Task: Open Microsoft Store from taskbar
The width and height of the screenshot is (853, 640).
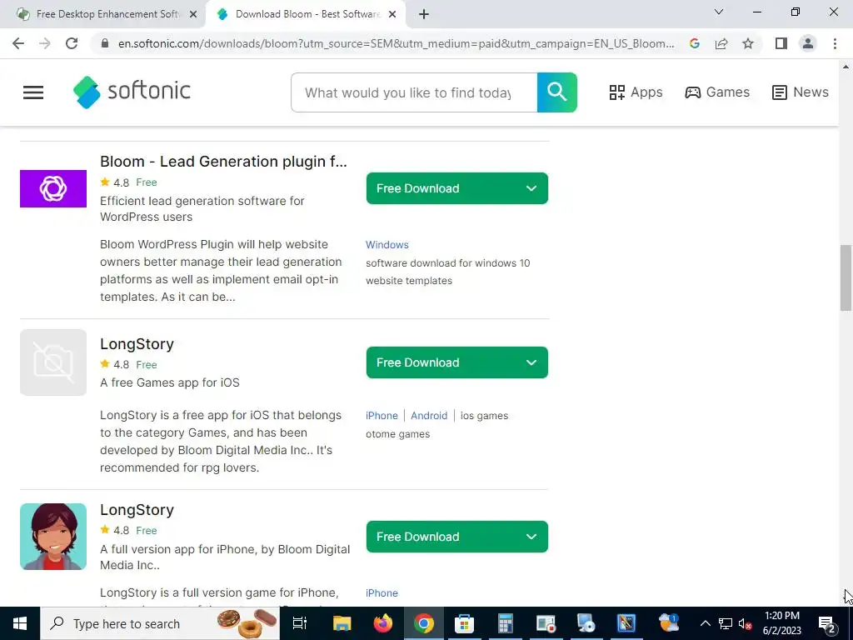Action: pyautogui.click(x=464, y=623)
